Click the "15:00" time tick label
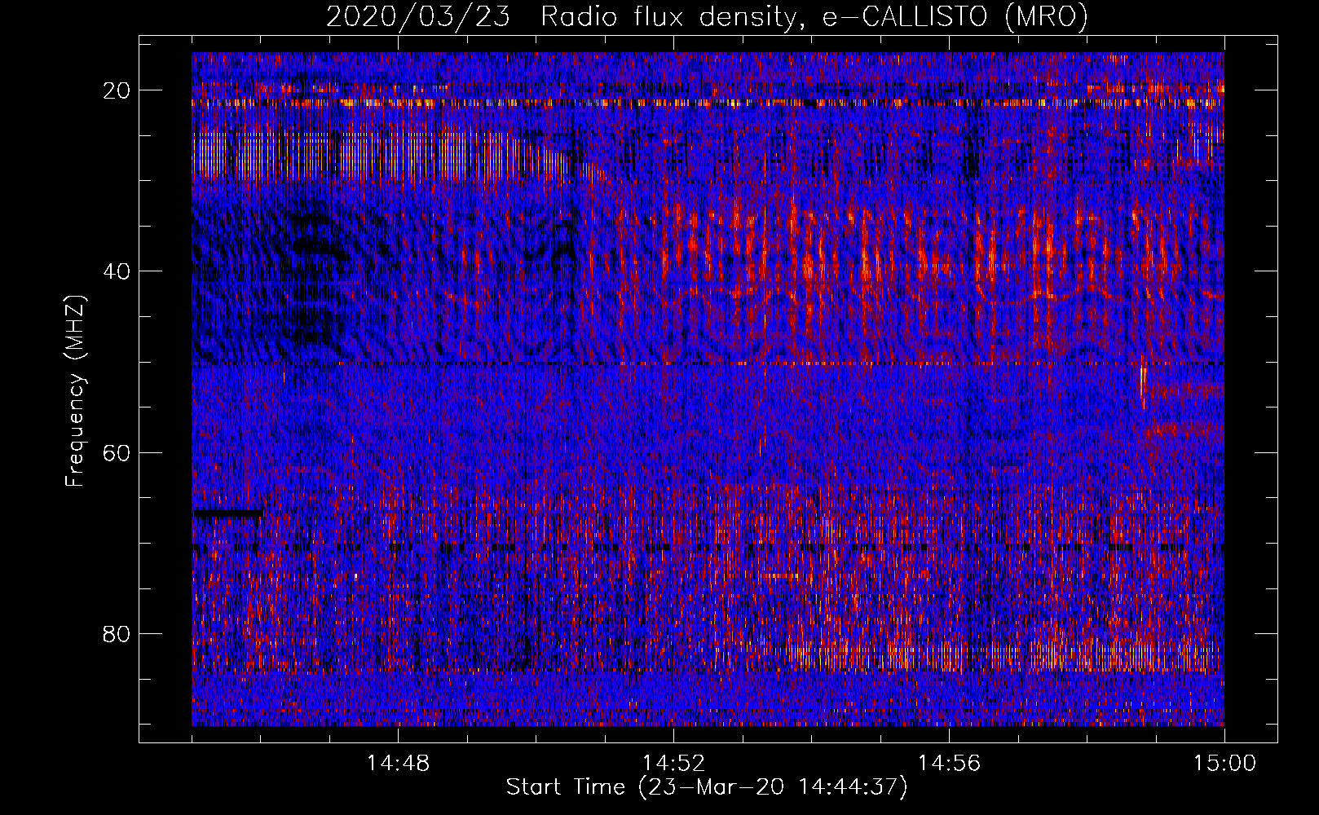 (1224, 764)
